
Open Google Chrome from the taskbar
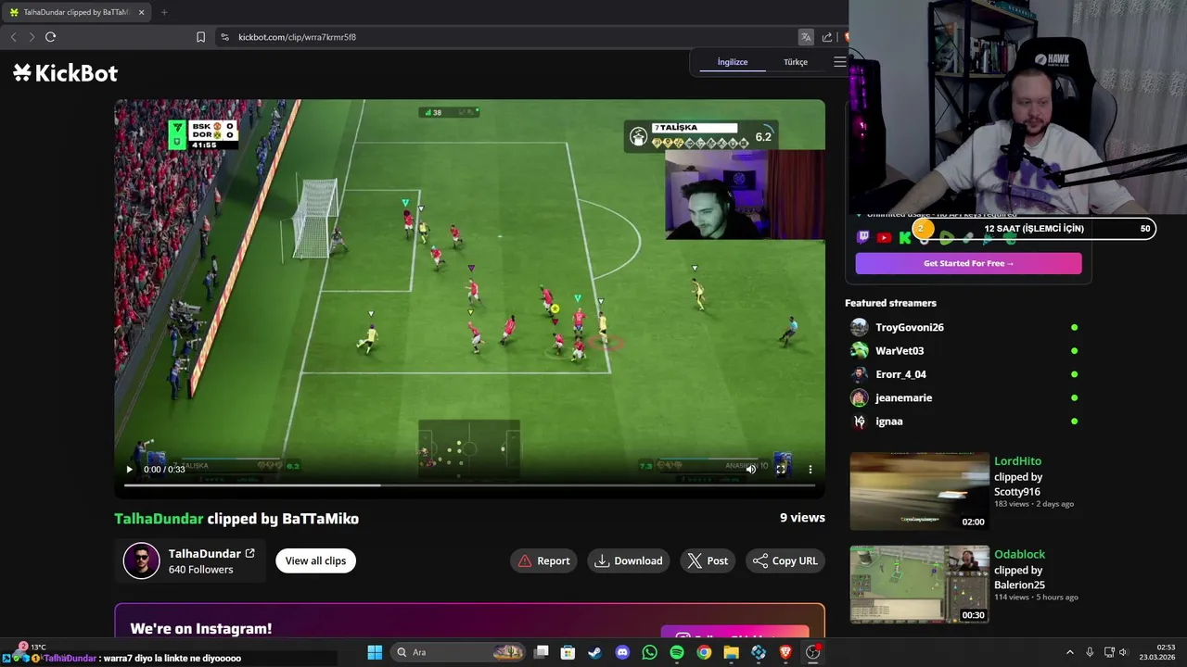[704, 652]
